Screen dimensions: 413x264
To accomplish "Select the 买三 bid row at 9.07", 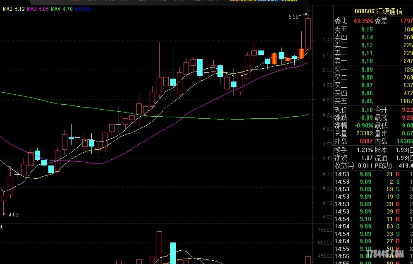I will 373,86.
